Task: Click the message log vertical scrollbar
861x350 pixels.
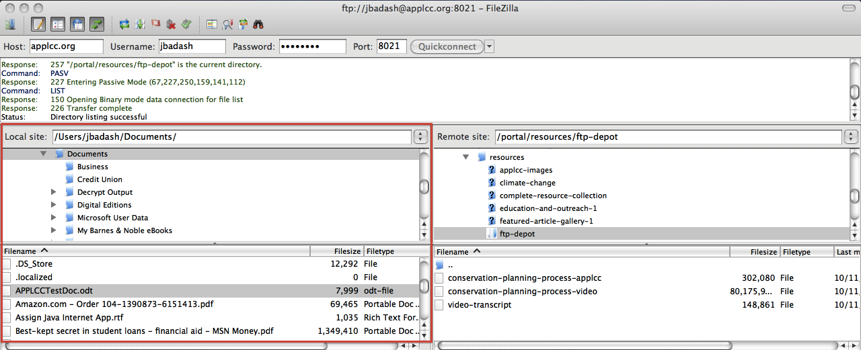Action: point(854,91)
